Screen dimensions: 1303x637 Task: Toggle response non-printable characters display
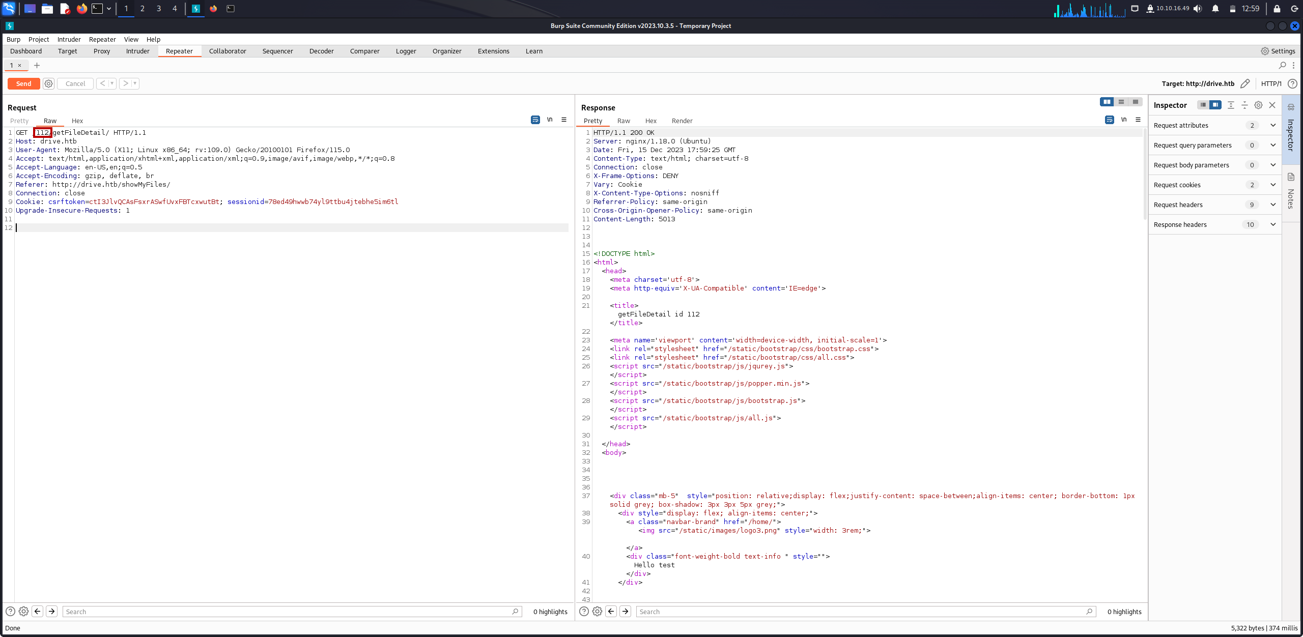[1124, 120]
